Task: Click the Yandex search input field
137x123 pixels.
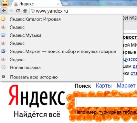Action: coord(106,102)
